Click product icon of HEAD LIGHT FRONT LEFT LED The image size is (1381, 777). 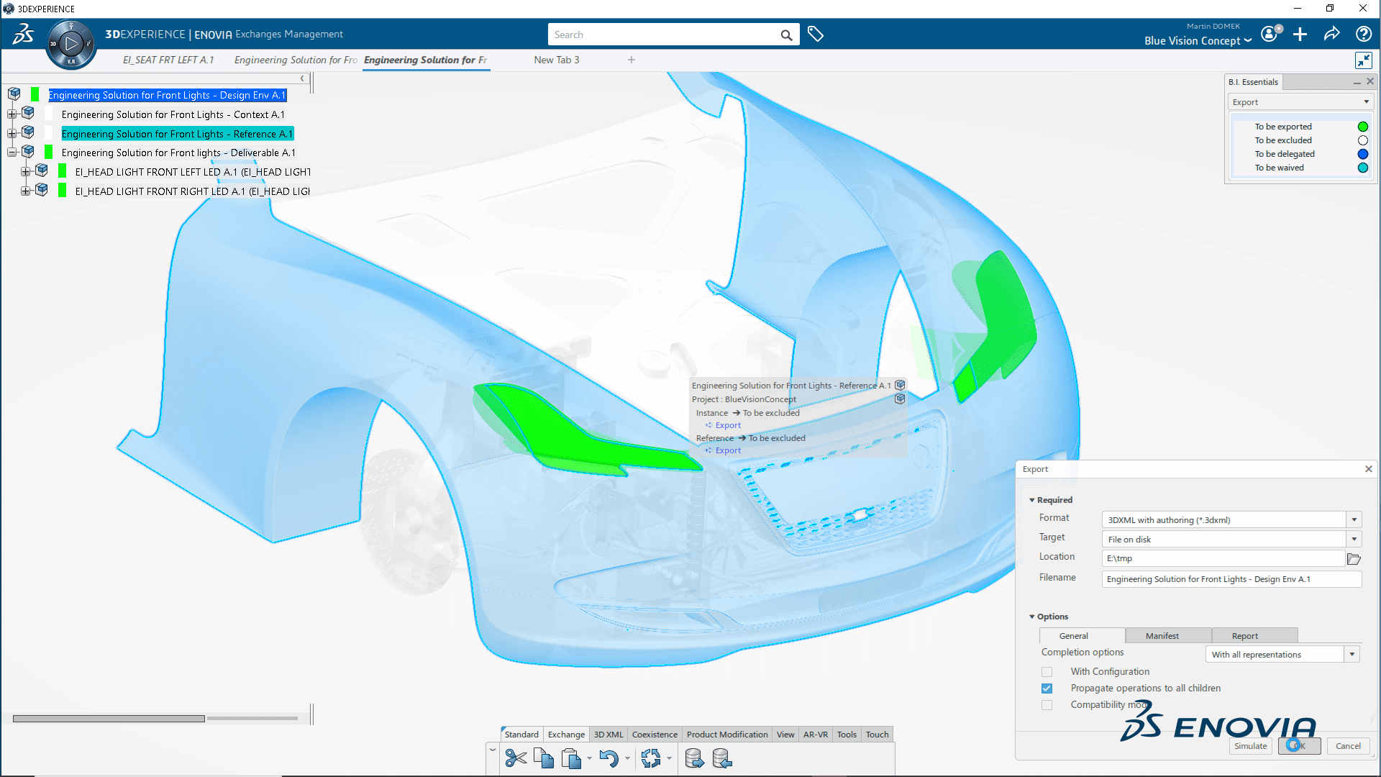click(42, 171)
